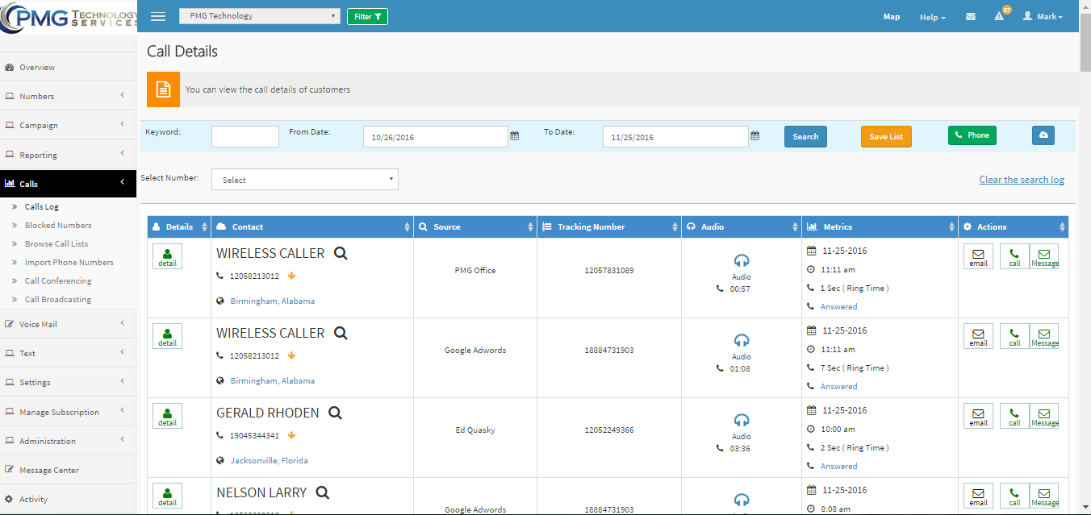This screenshot has height=515, width=1091.
Task: Click magnifier next to GERALD RHODEN
Action: pos(335,413)
